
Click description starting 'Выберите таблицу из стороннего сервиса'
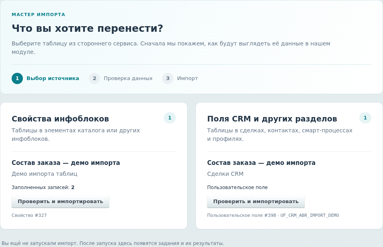click(171, 48)
